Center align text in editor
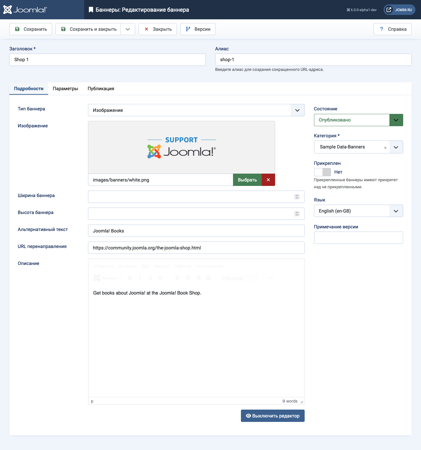Viewport: 421px width, 450px height. pyautogui.click(x=188, y=278)
